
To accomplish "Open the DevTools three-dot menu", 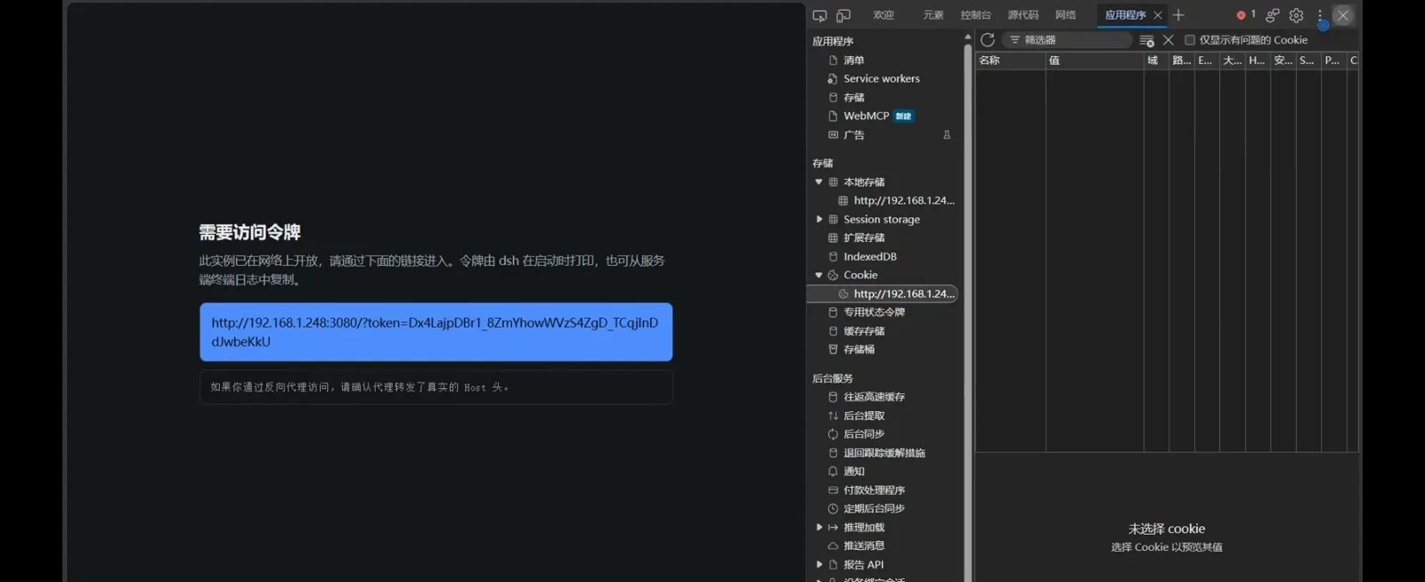I will tap(1320, 15).
